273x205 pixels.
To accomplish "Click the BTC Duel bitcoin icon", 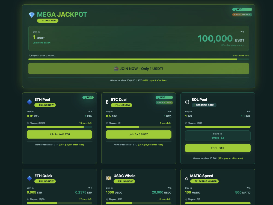I will 107,102.
